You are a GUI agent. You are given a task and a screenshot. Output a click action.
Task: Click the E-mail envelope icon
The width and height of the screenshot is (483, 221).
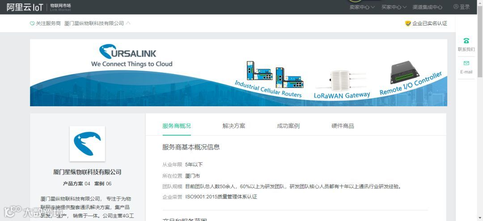pos(466,63)
